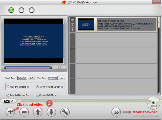
Task: Click the Subtitle button on the first clip
Action: pos(72,25)
